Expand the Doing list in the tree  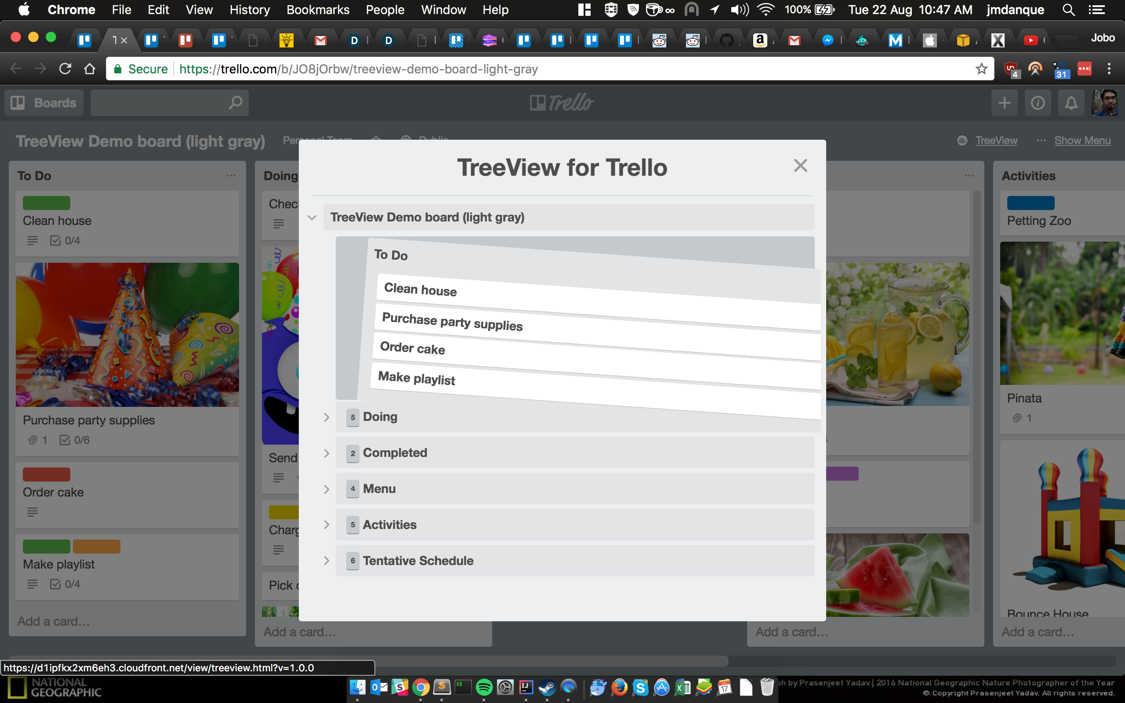tap(327, 417)
